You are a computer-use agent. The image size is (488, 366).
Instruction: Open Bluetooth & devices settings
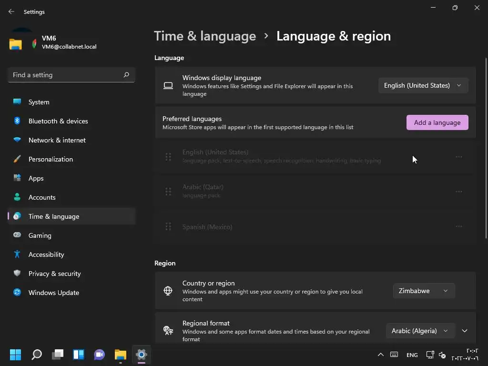[71, 121]
